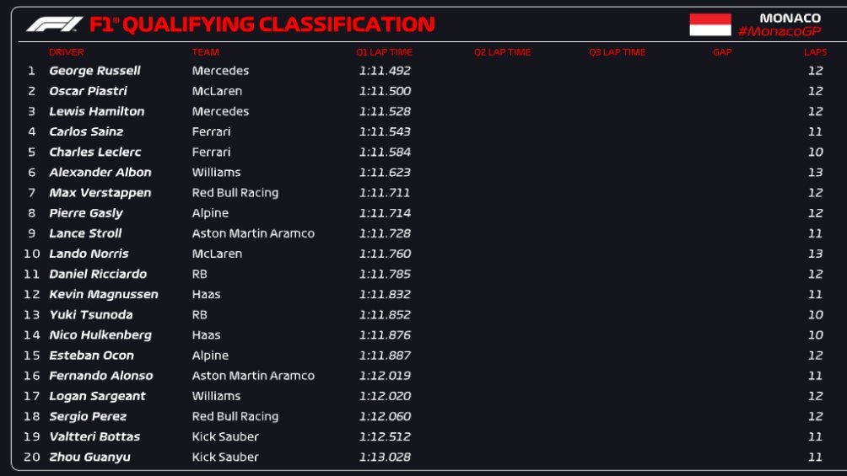Click the Monaco flag icon

click(x=709, y=24)
